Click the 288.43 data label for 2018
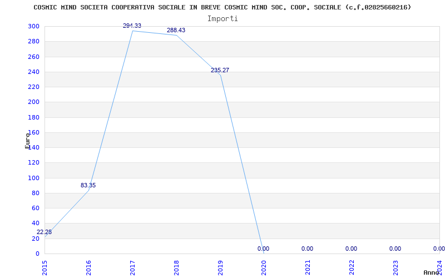Screen dimensions: 445x278 [x=176, y=30]
